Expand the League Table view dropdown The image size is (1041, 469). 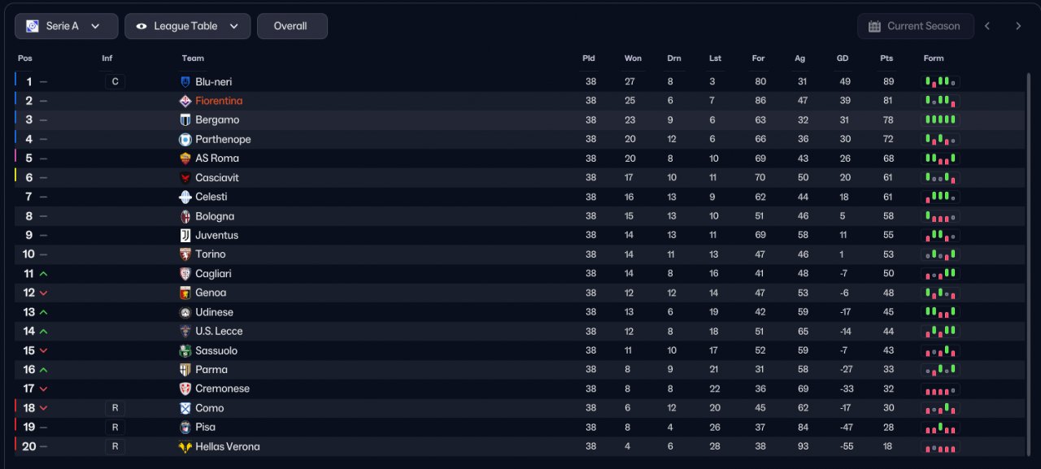coord(187,26)
